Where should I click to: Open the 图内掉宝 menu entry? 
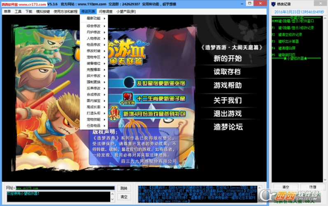click(94, 101)
